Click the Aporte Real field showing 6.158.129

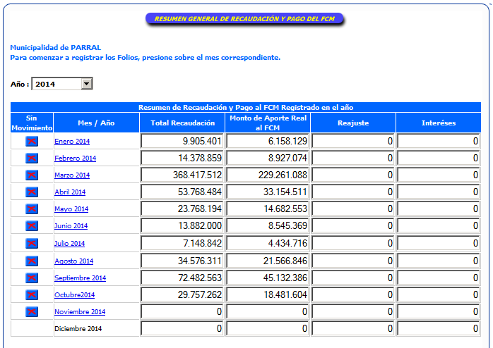pyautogui.click(x=268, y=142)
